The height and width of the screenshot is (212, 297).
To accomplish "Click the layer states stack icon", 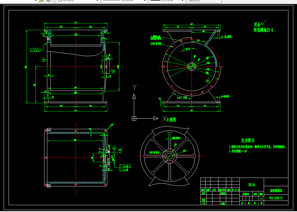I will pos(48,1).
